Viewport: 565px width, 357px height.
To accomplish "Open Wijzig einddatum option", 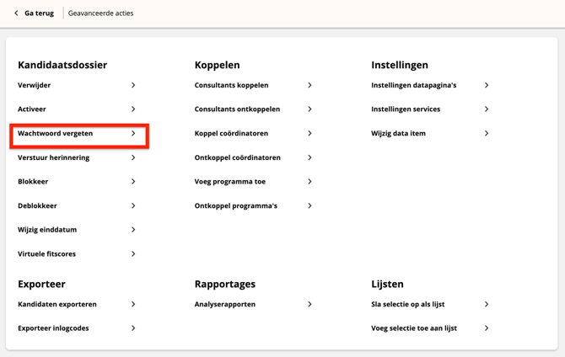I will [x=47, y=230].
